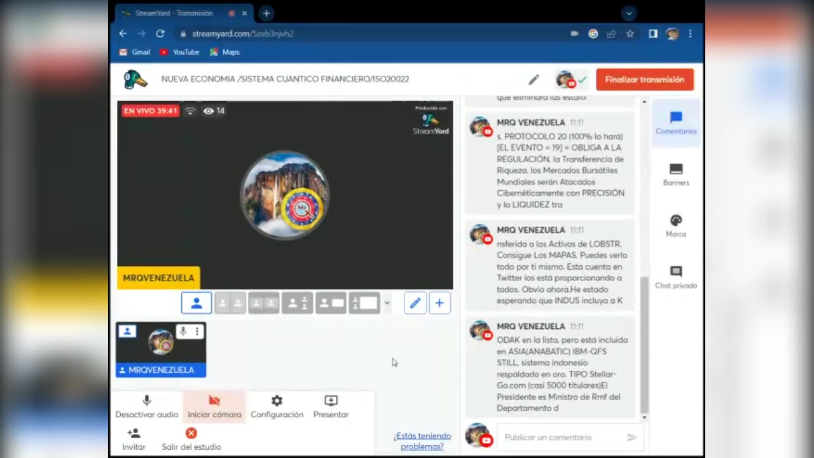Click Salir del estudio button

[x=191, y=439]
